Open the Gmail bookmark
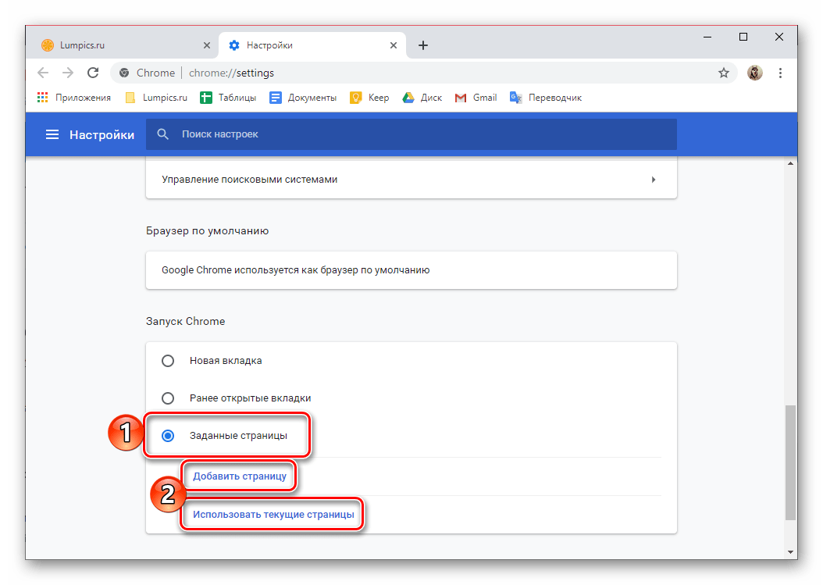This screenshot has width=823, height=585. (476, 98)
